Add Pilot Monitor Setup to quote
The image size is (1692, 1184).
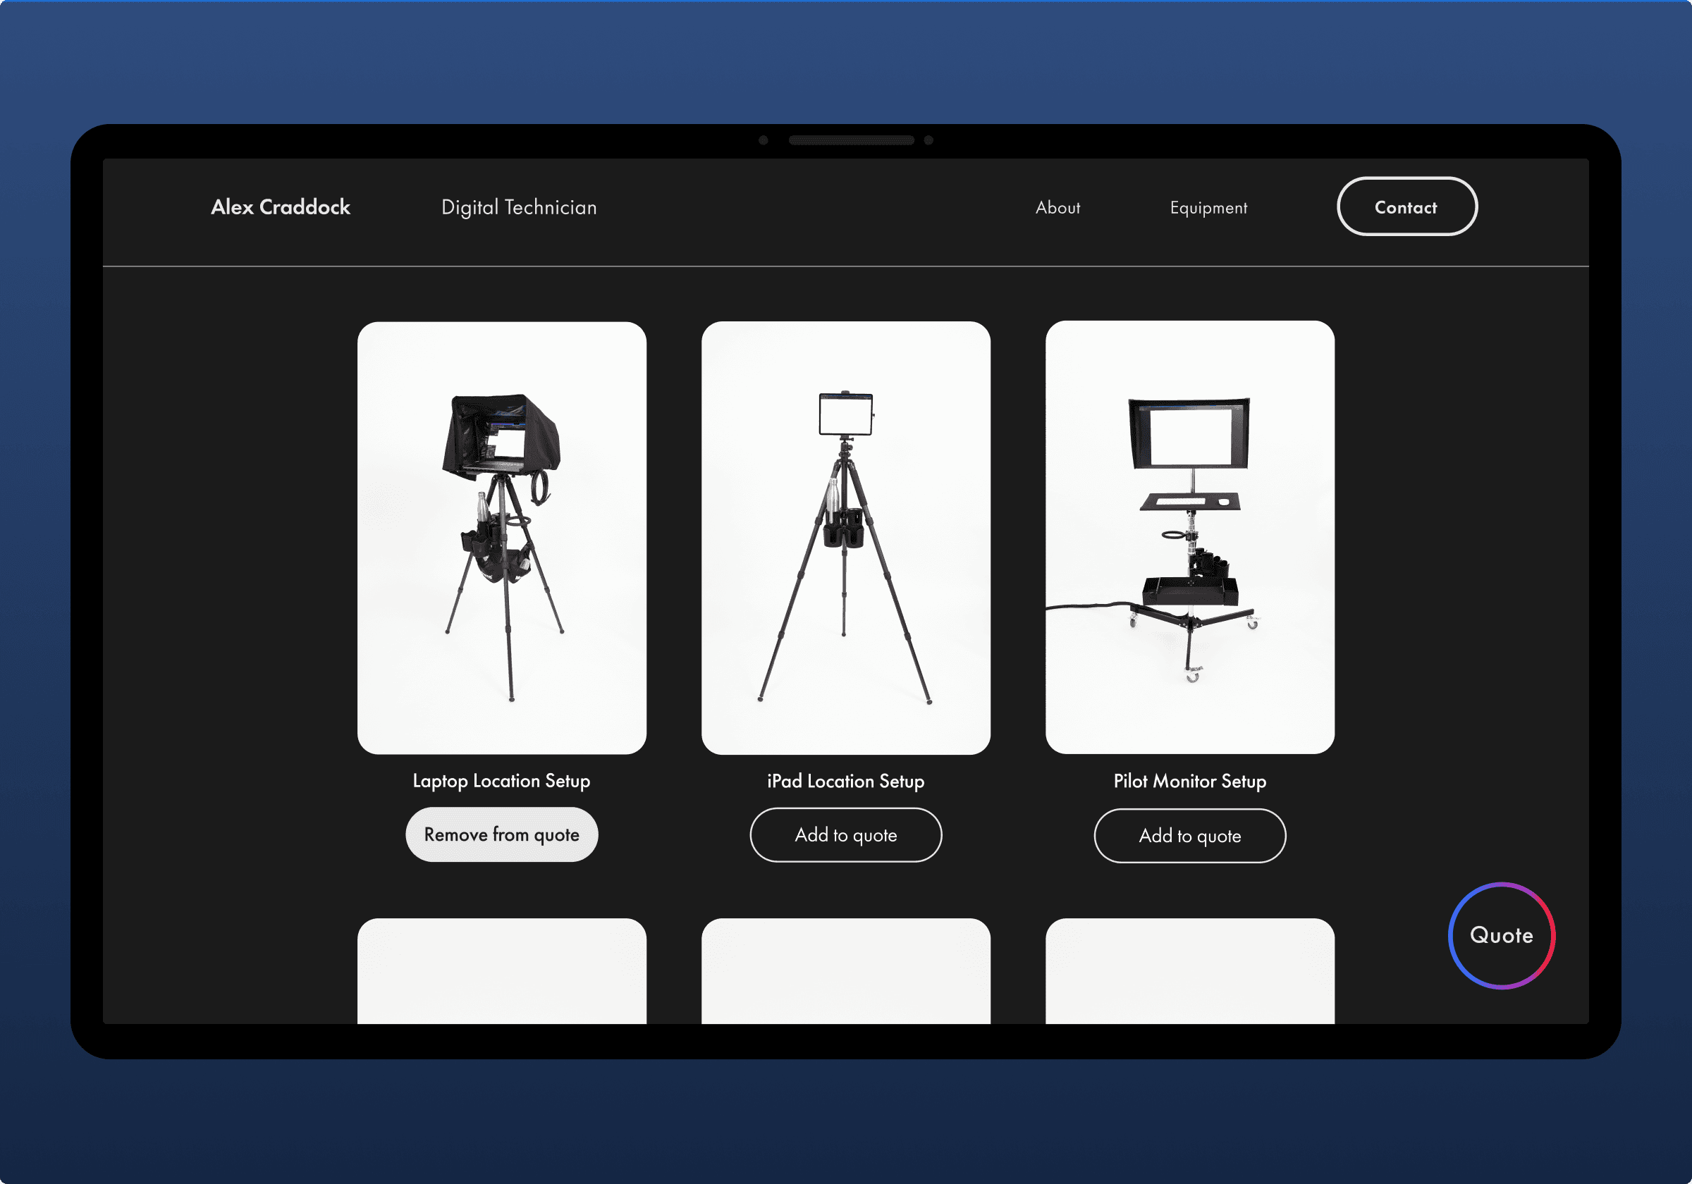pos(1189,837)
